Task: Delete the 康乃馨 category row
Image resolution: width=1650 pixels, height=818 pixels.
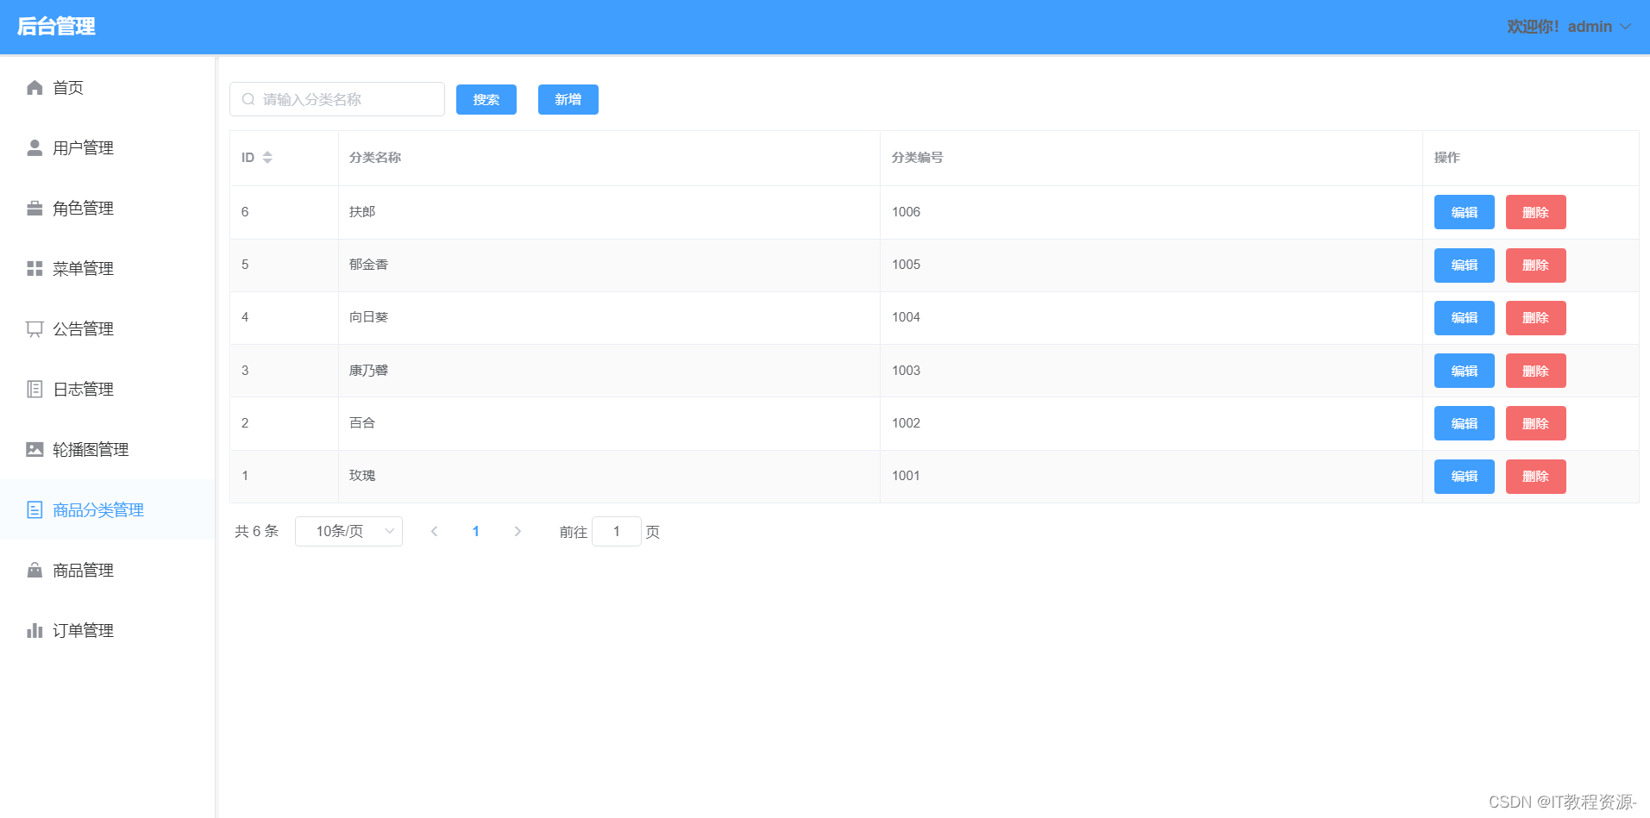Action: [1536, 371]
